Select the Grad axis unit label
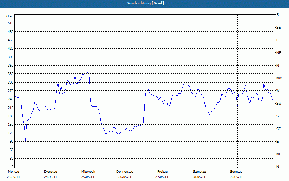Viewport: 289px width, 181px height. (x=10, y=16)
